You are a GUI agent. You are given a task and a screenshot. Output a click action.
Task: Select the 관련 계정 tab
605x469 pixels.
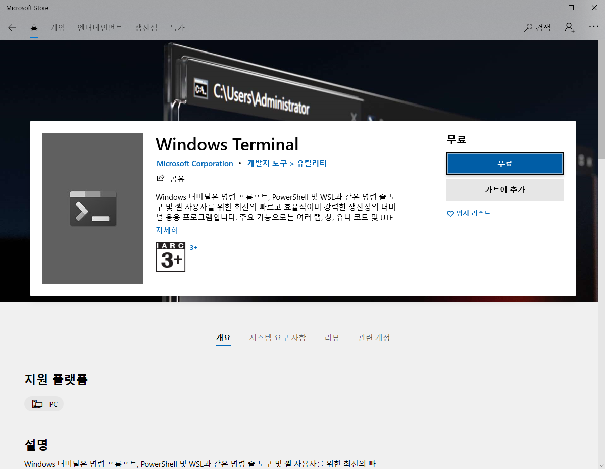pos(374,338)
